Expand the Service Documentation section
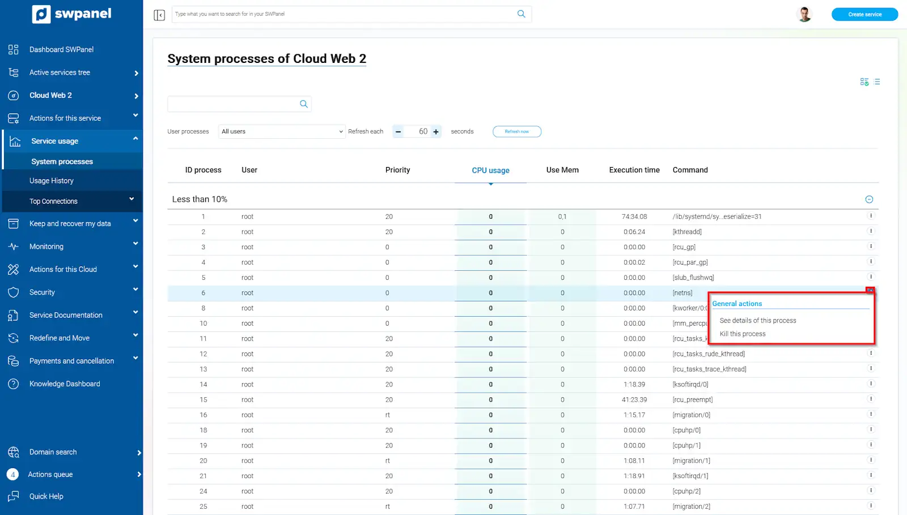Image resolution: width=907 pixels, height=515 pixels. pos(135,312)
